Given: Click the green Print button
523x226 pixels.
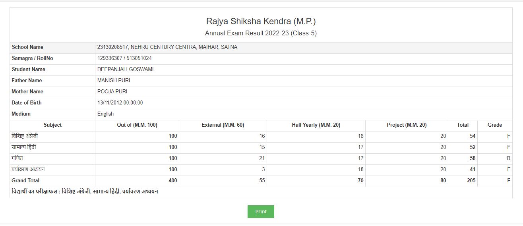Looking at the screenshot, I should coord(261,212).
